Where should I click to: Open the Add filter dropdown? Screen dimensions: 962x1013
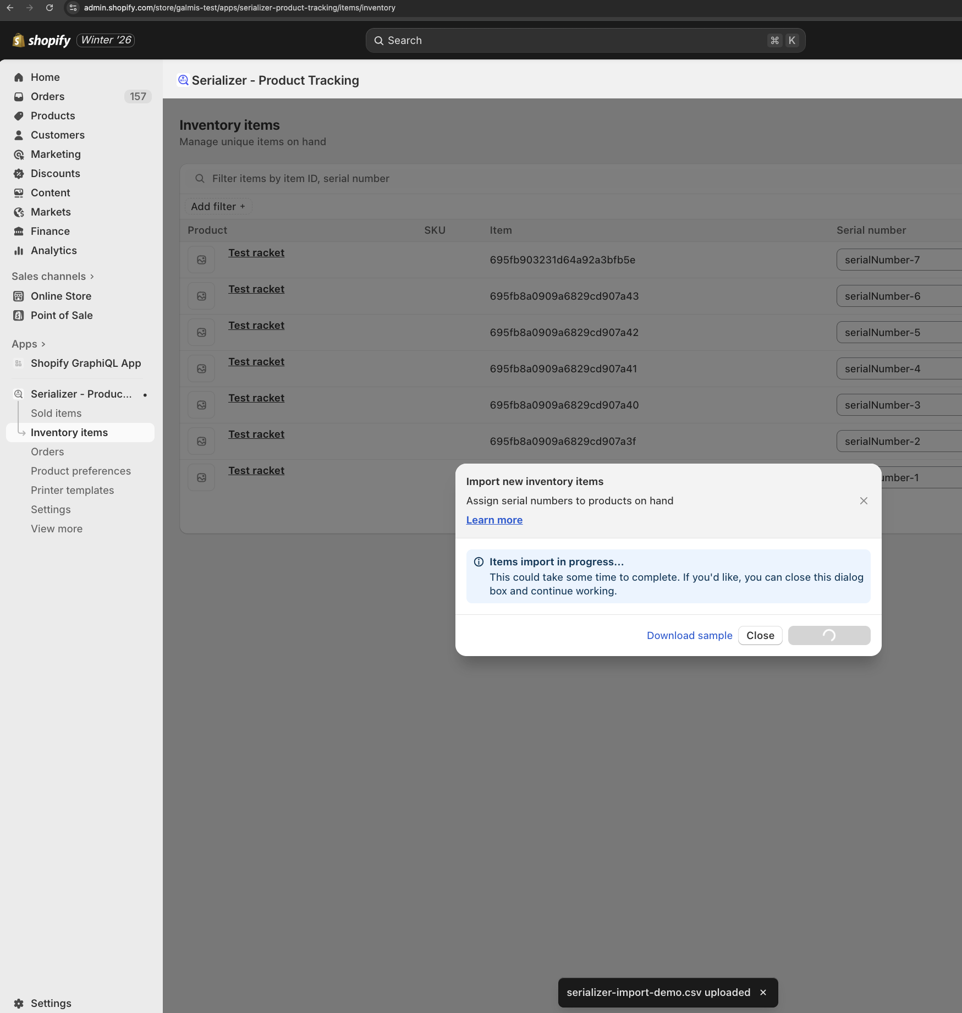click(x=218, y=207)
